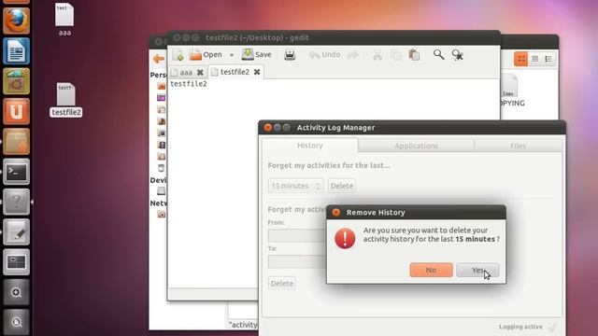The height and width of the screenshot is (336, 598).
Task: Click the Copy icon in gedit
Action: point(396,55)
